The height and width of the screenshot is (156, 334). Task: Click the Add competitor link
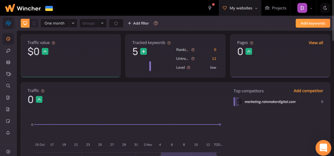(x=308, y=91)
